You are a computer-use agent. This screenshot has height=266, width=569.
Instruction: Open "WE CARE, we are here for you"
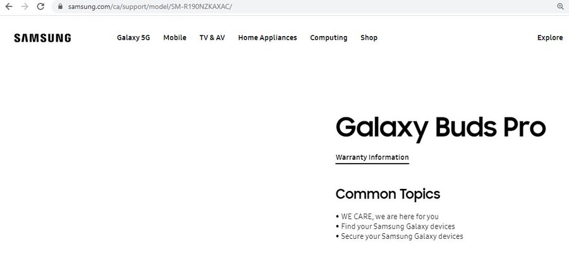coord(389,217)
